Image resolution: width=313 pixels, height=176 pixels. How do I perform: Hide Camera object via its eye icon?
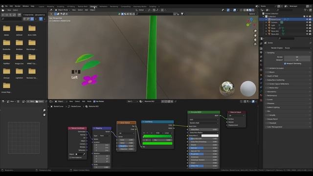tap(307, 22)
